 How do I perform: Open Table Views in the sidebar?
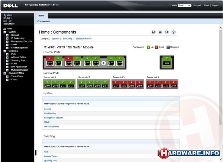[17, 76]
